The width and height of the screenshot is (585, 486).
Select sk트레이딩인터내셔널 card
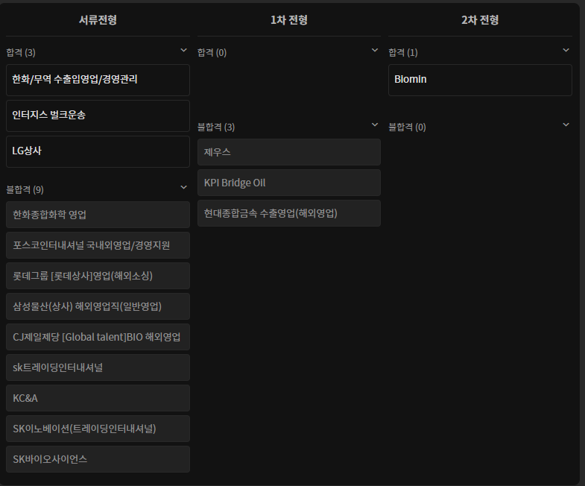(x=98, y=367)
